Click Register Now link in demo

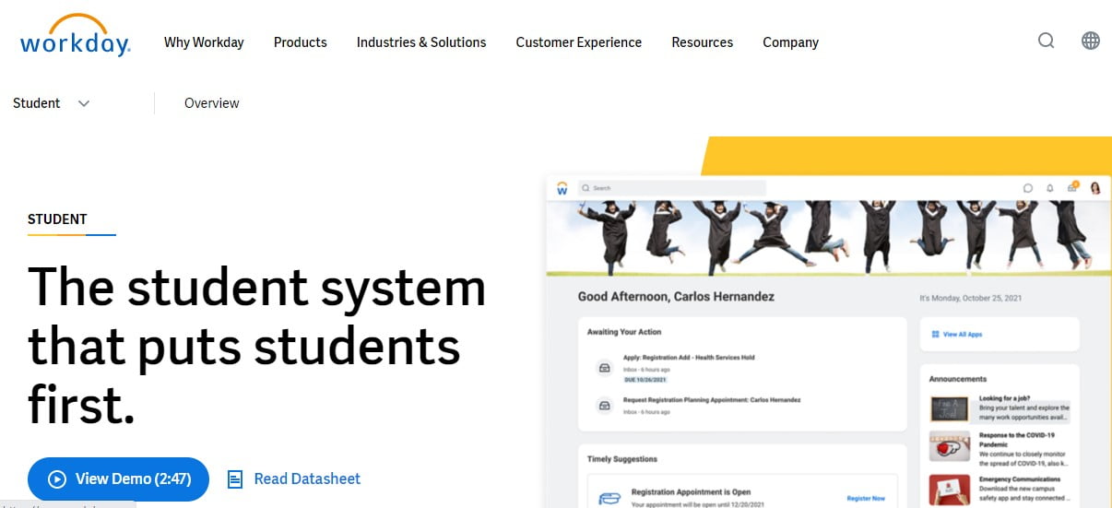[866, 498]
